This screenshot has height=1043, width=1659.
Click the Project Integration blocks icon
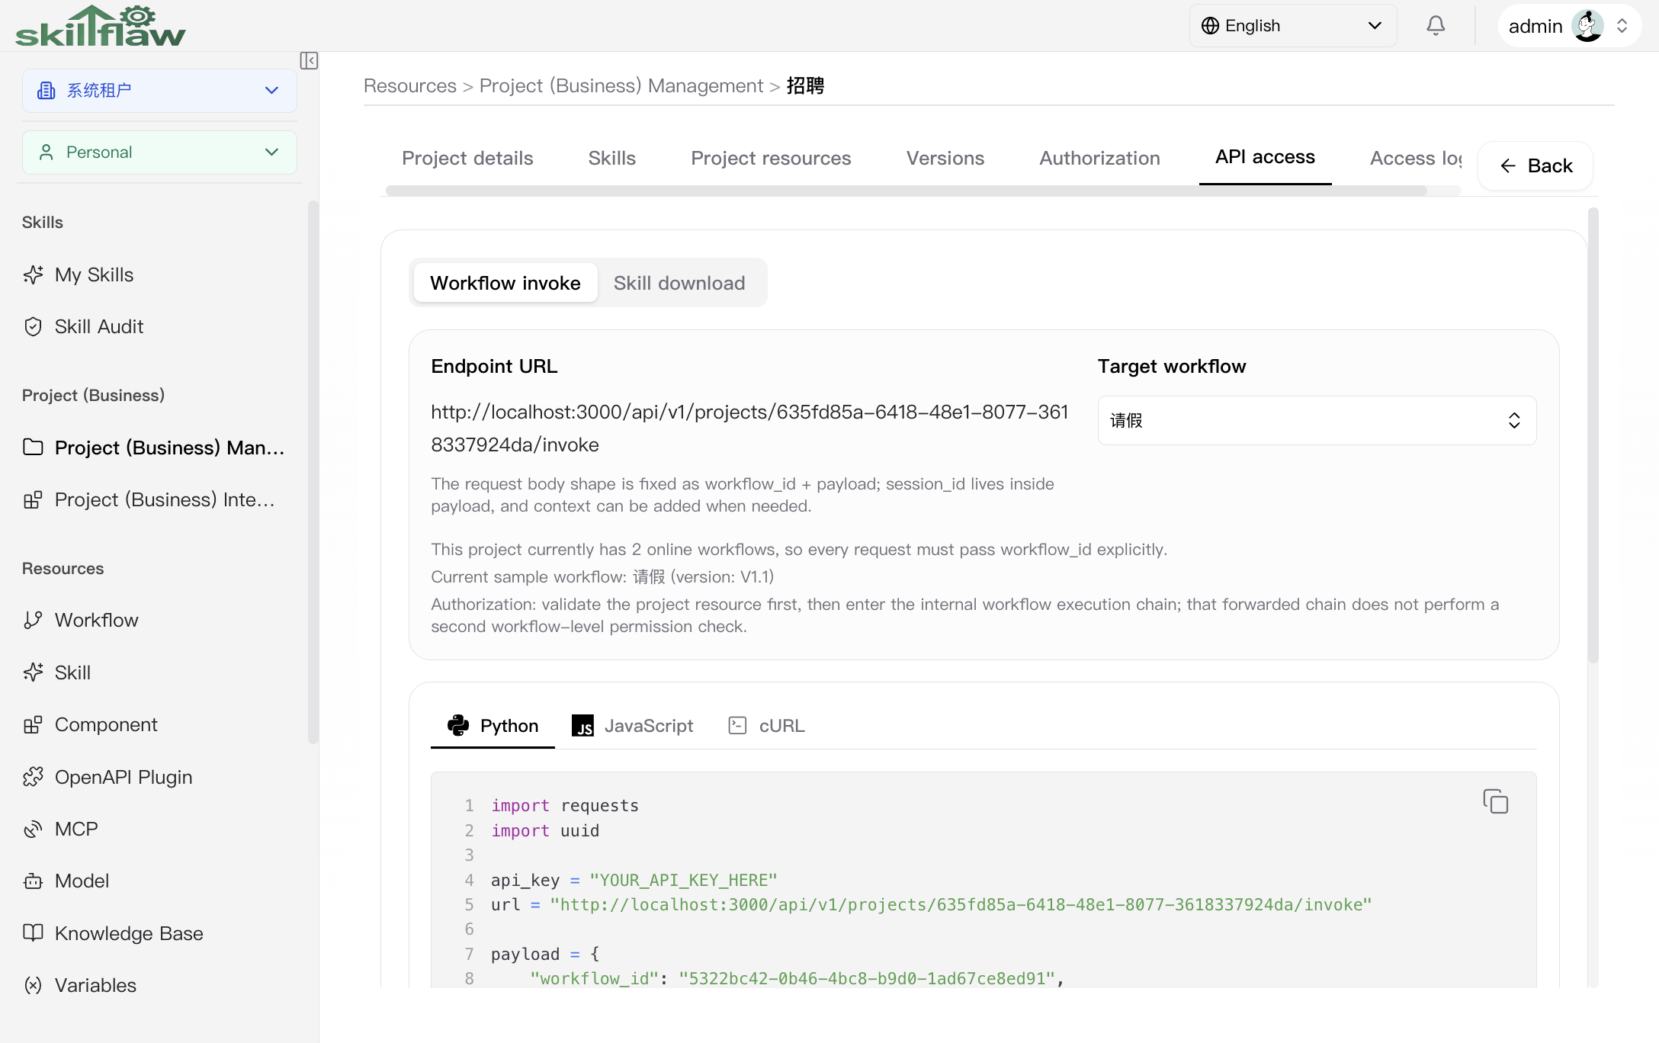[x=33, y=499]
